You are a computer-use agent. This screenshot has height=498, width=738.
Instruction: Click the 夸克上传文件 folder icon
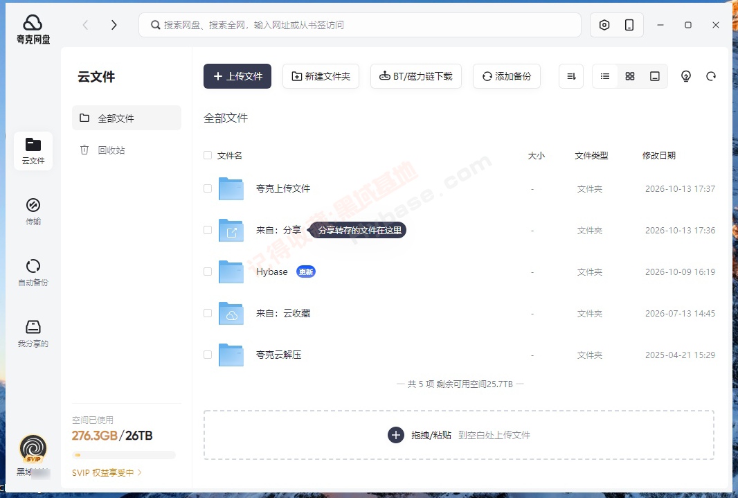[231, 189]
